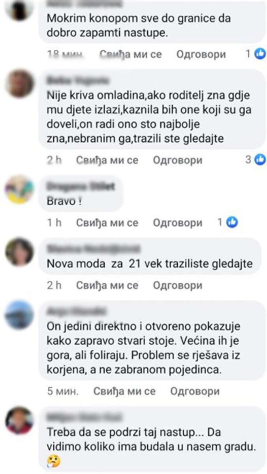This screenshot has width=267, height=474.
Task: Like the On jedini direktno comment
Action: coord(124,391)
